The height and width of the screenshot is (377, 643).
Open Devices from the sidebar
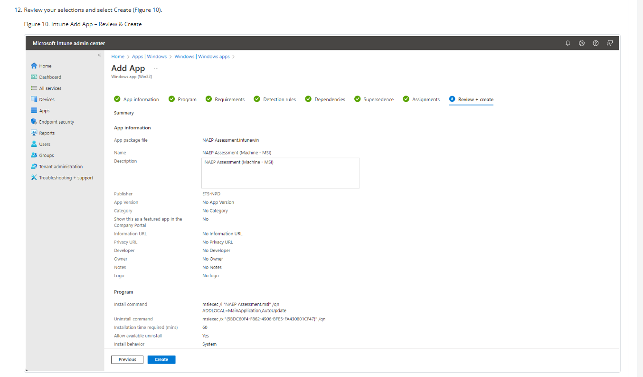pyautogui.click(x=43, y=99)
